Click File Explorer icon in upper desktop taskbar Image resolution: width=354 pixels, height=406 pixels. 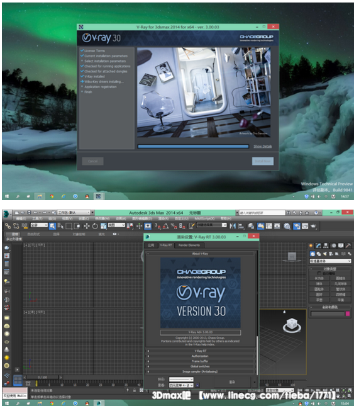(x=40, y=196)
